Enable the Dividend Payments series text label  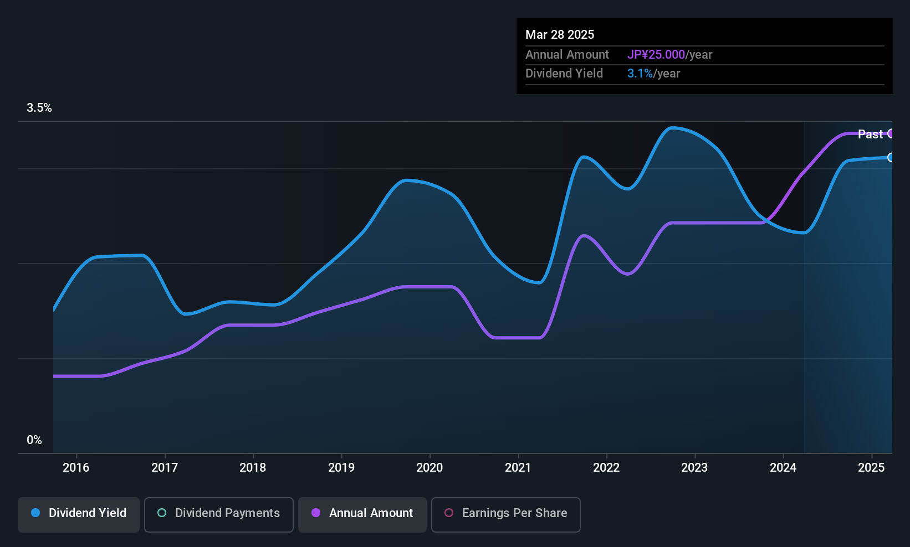click(x=227, y=513)
